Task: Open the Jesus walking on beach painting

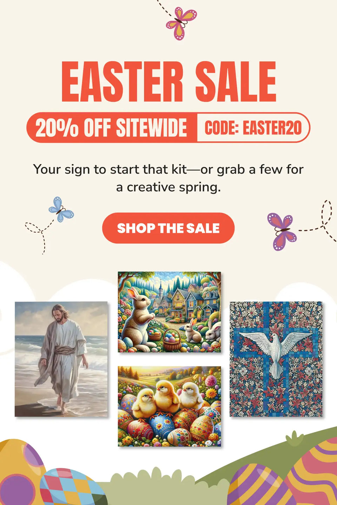Action: 61,359
